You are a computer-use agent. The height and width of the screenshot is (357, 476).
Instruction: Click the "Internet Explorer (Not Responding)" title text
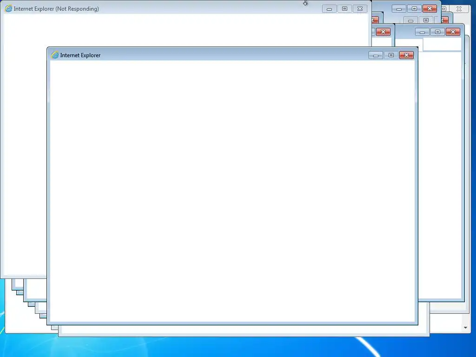tap(56, 9)
